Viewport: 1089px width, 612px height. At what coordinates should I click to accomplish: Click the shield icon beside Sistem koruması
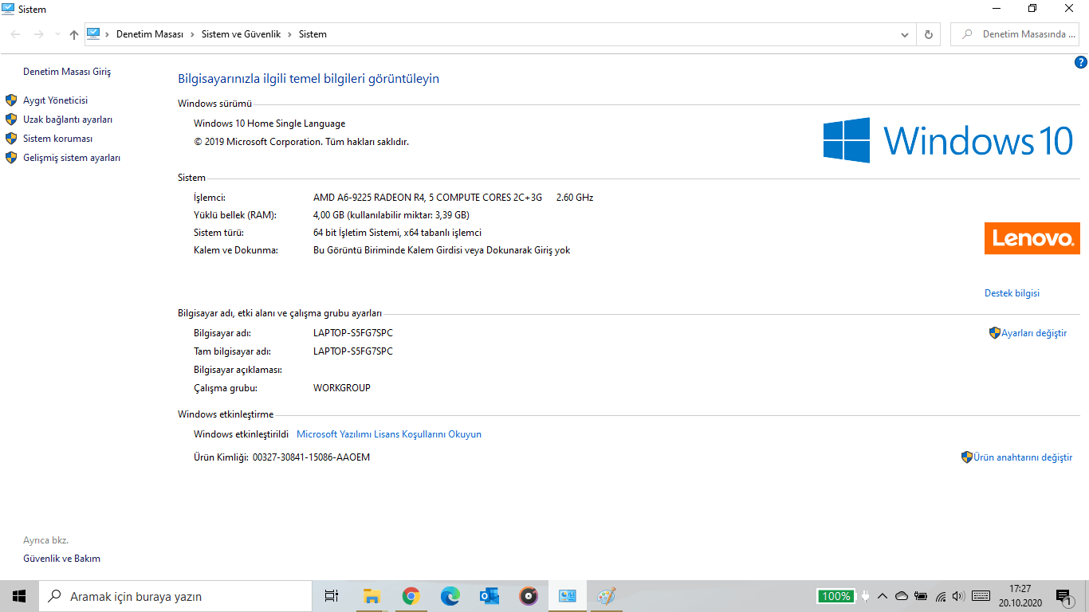pos(11,139)
